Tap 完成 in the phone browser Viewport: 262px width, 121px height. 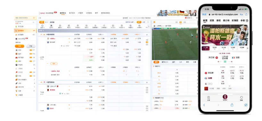coord(204,14)
